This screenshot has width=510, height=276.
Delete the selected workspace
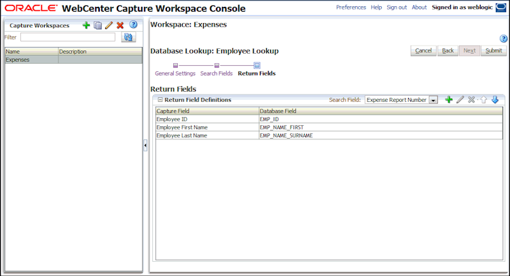click(x=120, y=25)
